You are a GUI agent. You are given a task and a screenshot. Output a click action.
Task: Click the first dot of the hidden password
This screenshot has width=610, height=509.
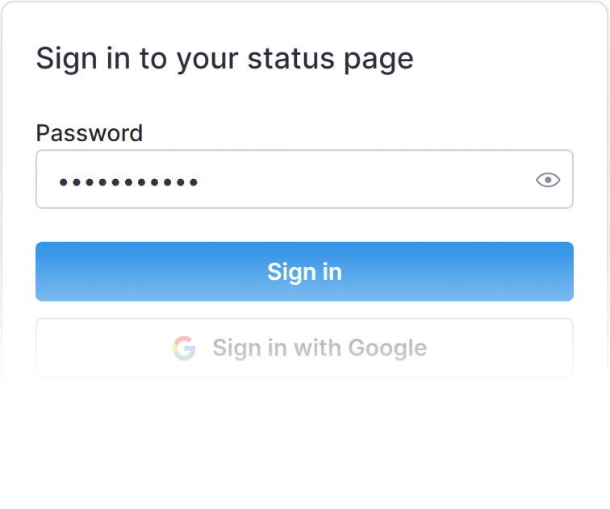[64, 181]
